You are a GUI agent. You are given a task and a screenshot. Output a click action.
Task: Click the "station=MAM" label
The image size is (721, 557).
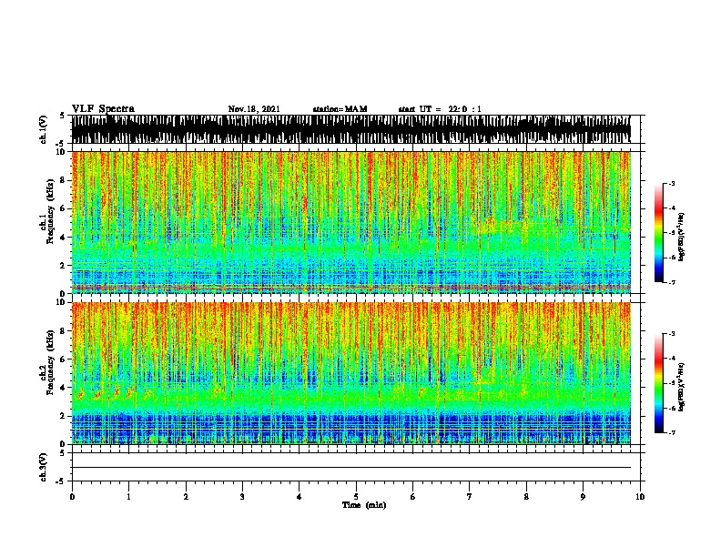coord(340,109)
